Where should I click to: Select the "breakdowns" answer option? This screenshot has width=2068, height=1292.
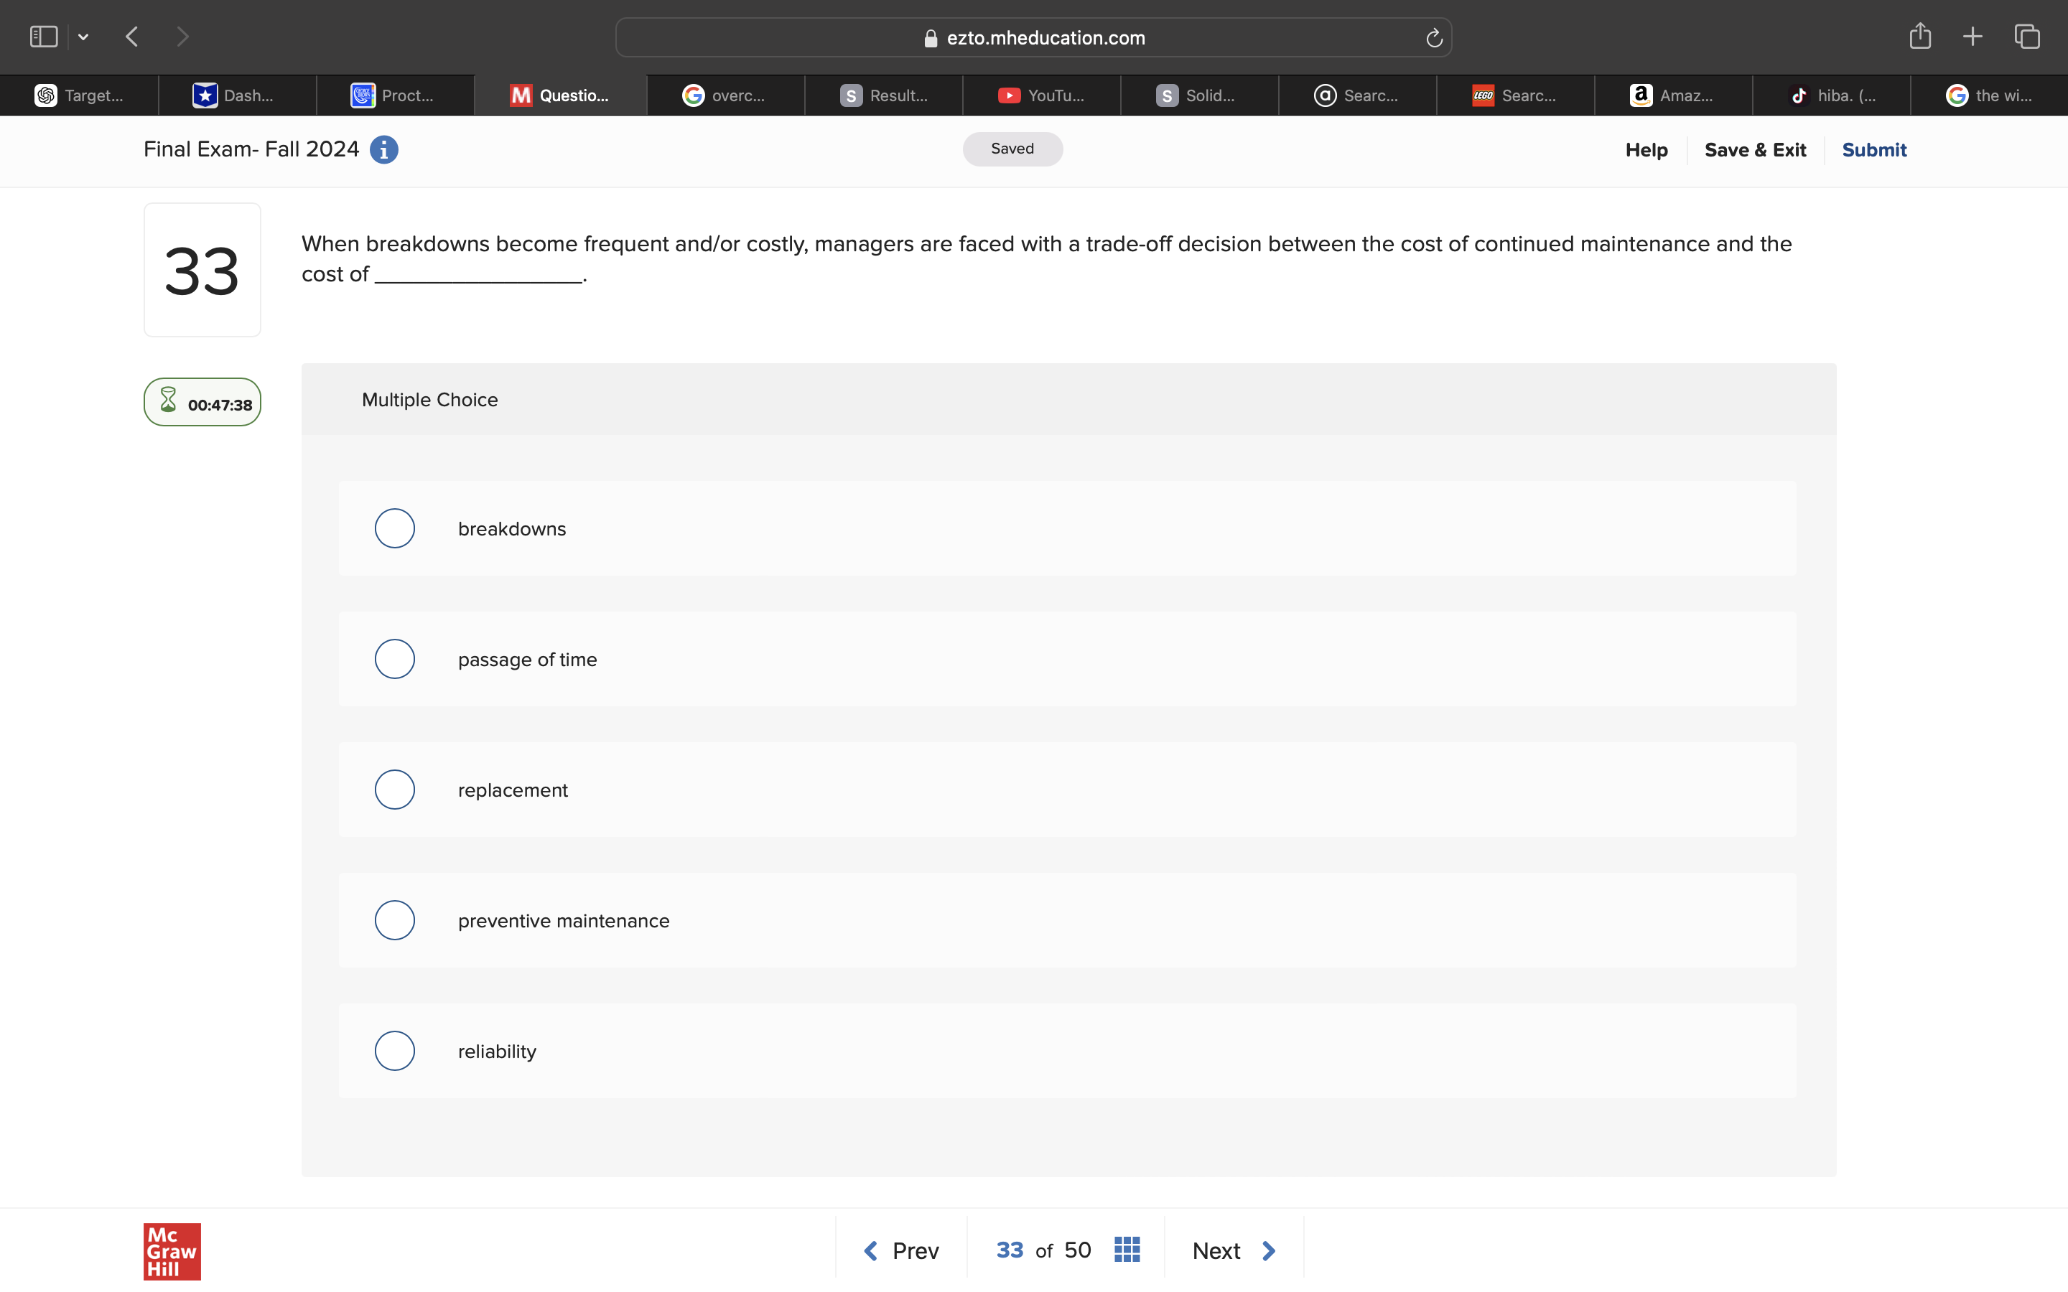pos(394,528)
